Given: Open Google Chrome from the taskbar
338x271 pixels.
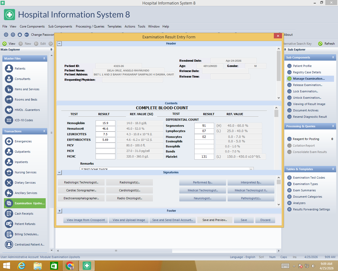Looking at the screenshot, I should tap(70, 266).
